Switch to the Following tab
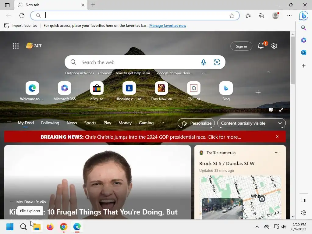 (x=50, y=123)
